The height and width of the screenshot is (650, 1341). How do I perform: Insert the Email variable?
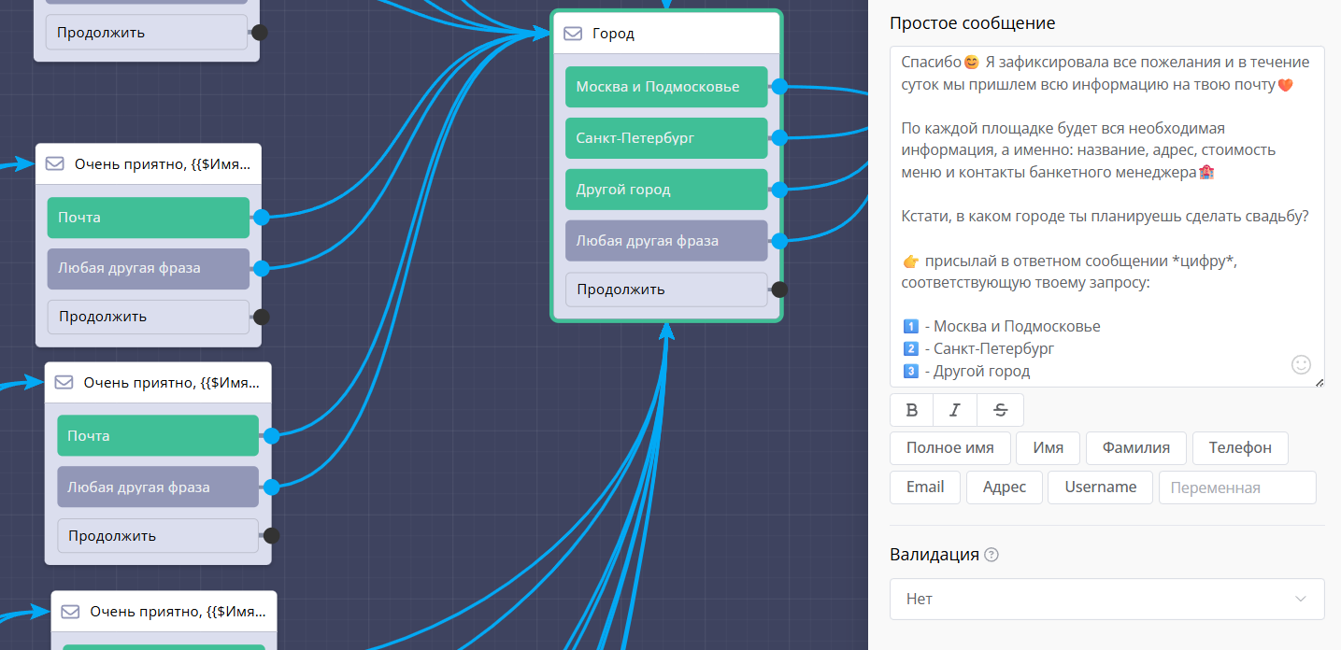click(x=924, y=487)
